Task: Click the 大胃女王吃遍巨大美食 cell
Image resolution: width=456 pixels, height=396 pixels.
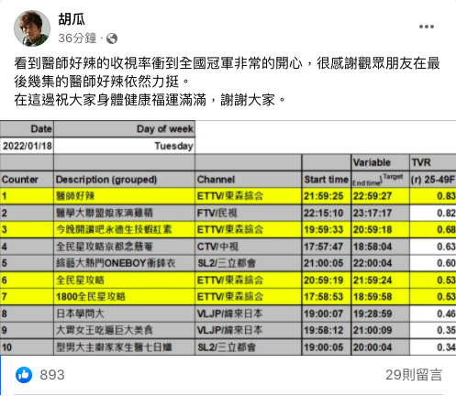Action: pyautogui.click(x=124, y=330)
